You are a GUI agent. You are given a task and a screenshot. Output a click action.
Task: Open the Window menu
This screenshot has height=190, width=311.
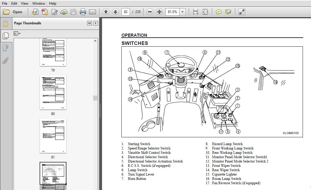(39, 3)
